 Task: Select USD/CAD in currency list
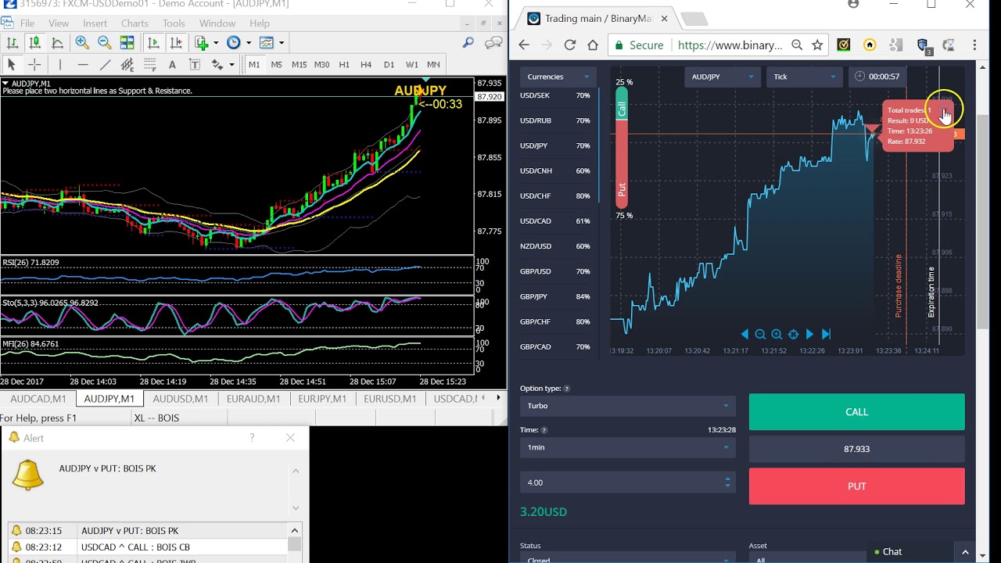[556, 221]
